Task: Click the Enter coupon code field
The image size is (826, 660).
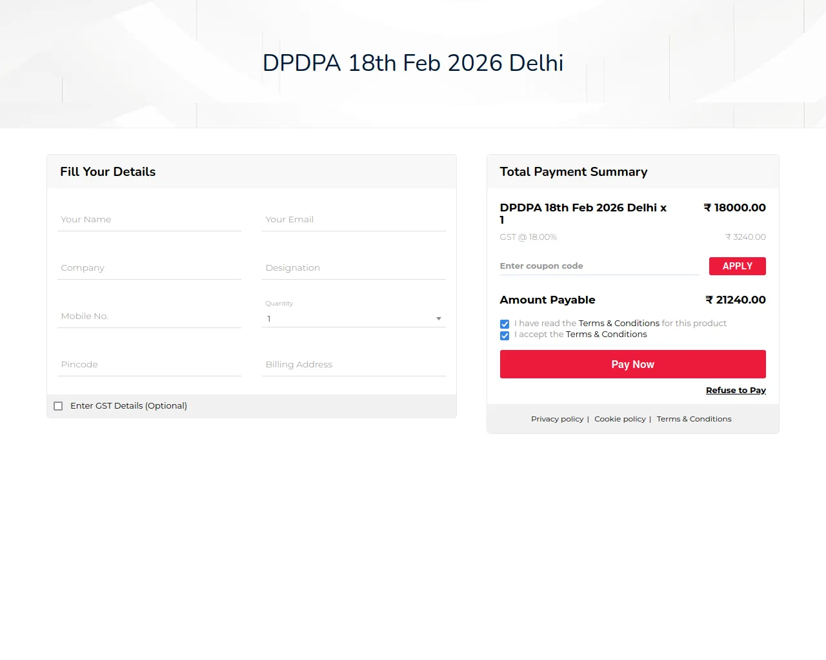Action: tap(599, 266)
